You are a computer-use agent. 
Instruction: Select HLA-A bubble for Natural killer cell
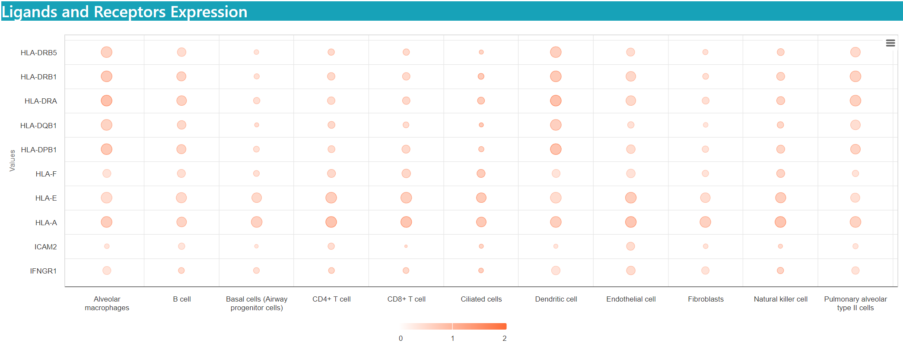[781, 222]
